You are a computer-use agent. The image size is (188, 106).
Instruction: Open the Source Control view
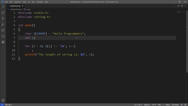(3, 18)
